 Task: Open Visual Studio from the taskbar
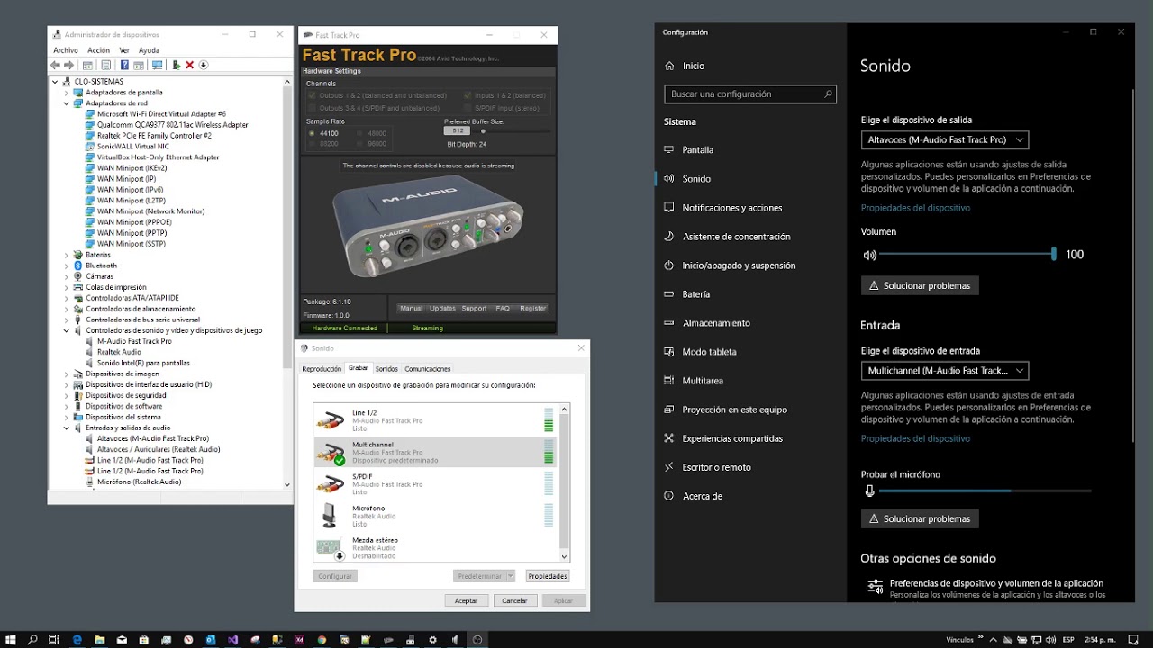click(232, 640)
